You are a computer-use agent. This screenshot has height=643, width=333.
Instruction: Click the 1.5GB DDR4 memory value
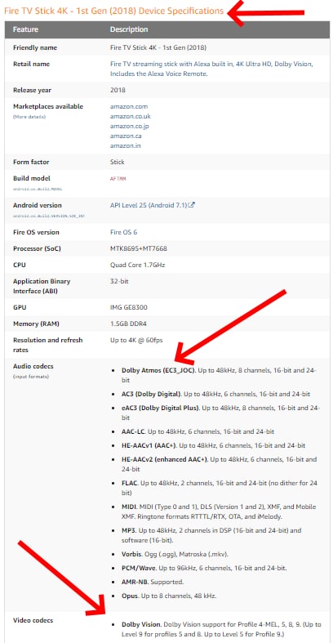[x=129, y=324]
